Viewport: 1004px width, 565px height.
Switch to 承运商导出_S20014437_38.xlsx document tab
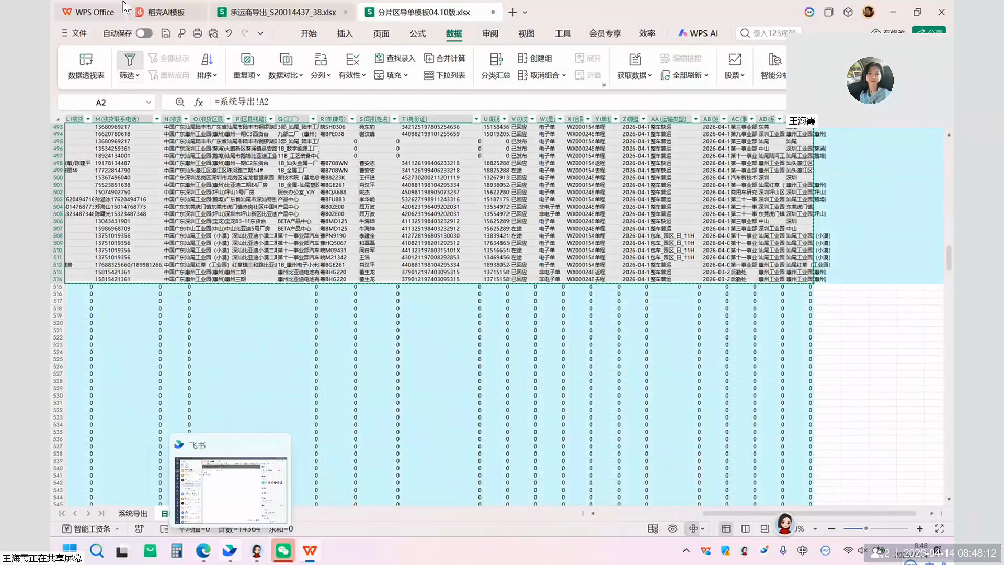[283, 12]
